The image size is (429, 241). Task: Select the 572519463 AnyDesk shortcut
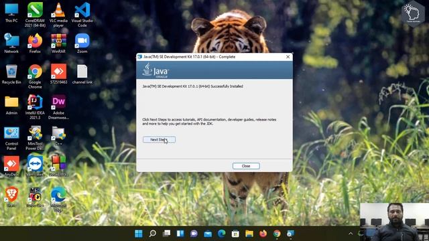[x=58, y=74]
